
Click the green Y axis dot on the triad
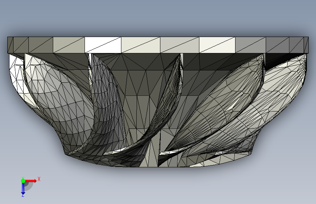click(23, 181)
